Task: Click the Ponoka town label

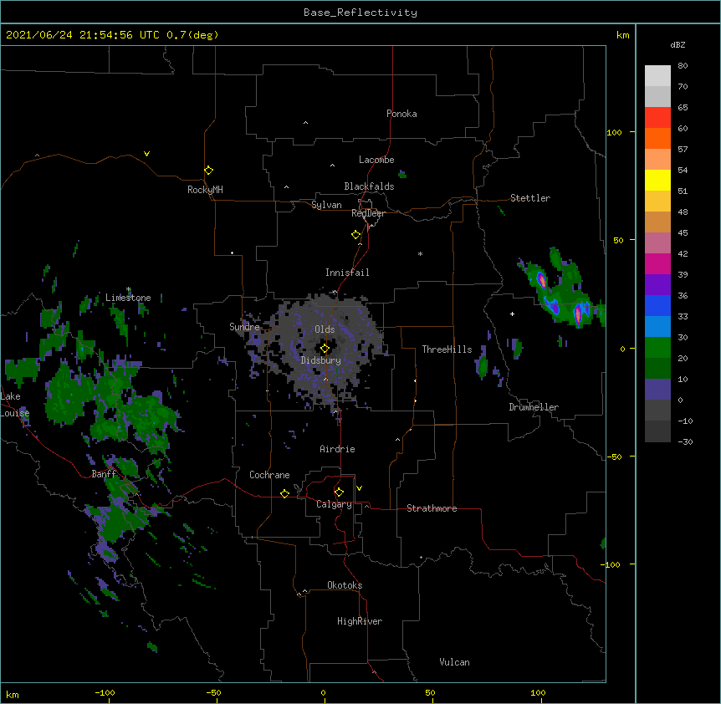Action: (401, 114)
